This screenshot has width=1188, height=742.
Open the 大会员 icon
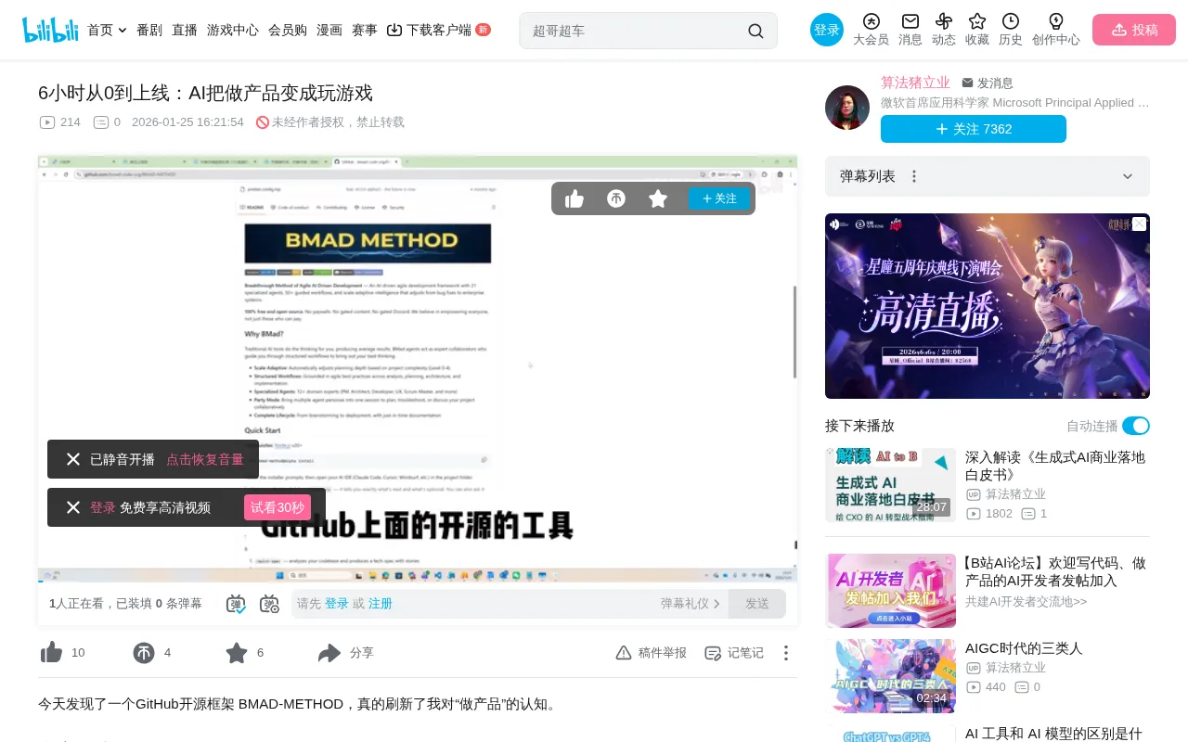[871, 21]
